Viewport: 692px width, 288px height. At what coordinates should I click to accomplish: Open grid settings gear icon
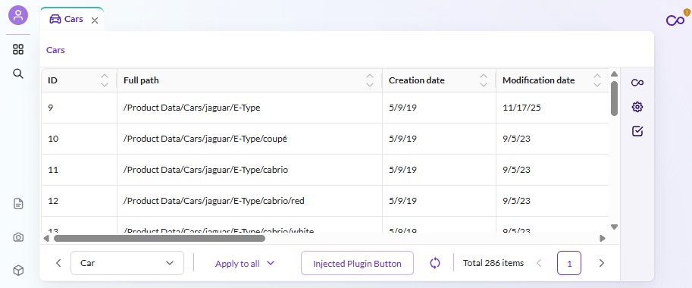(637, 107)
